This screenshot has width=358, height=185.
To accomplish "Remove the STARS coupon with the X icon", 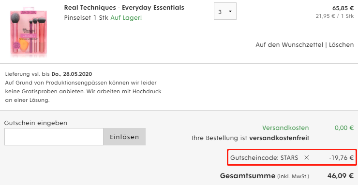I will [x=307, y=157].
